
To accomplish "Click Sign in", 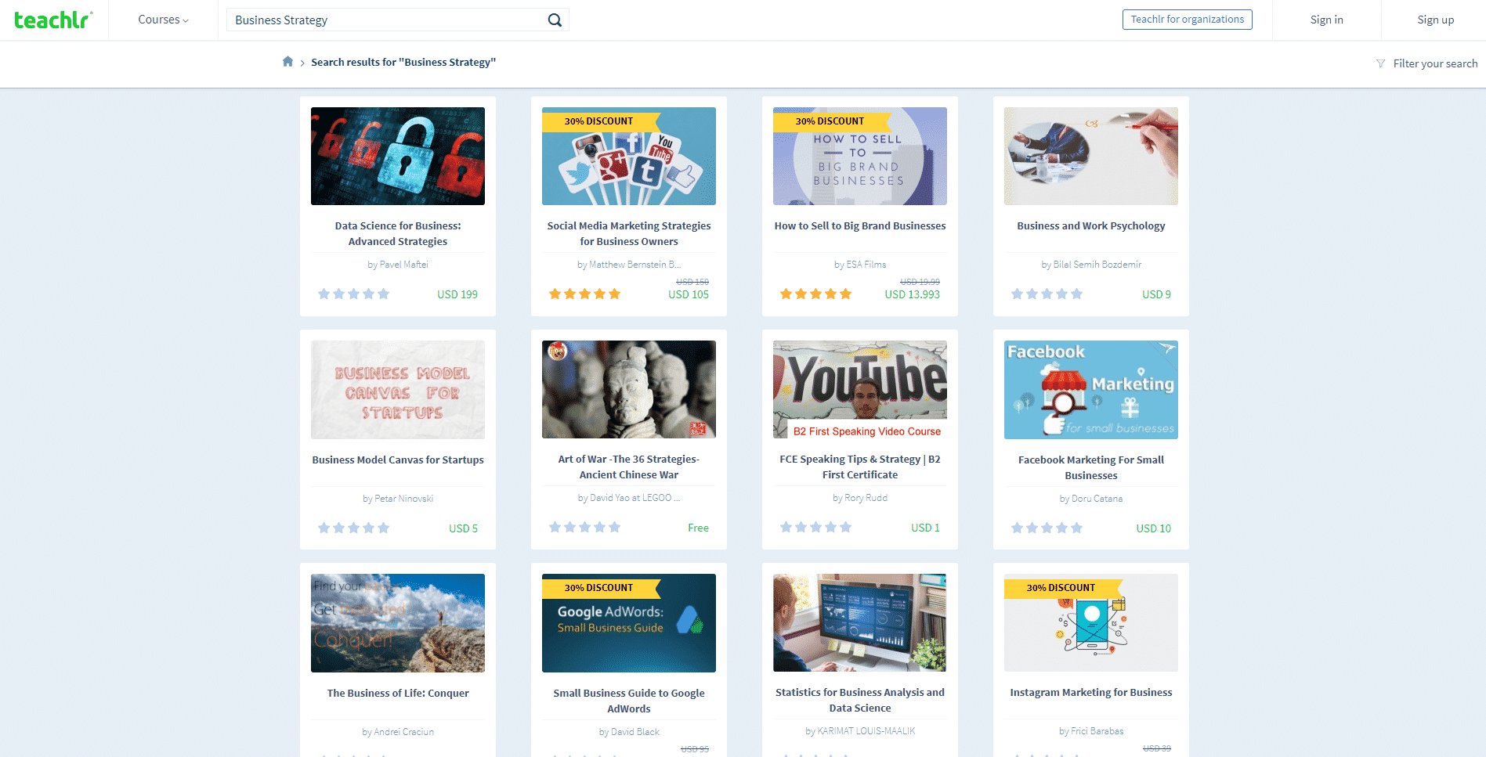I will pos(1326,20).
